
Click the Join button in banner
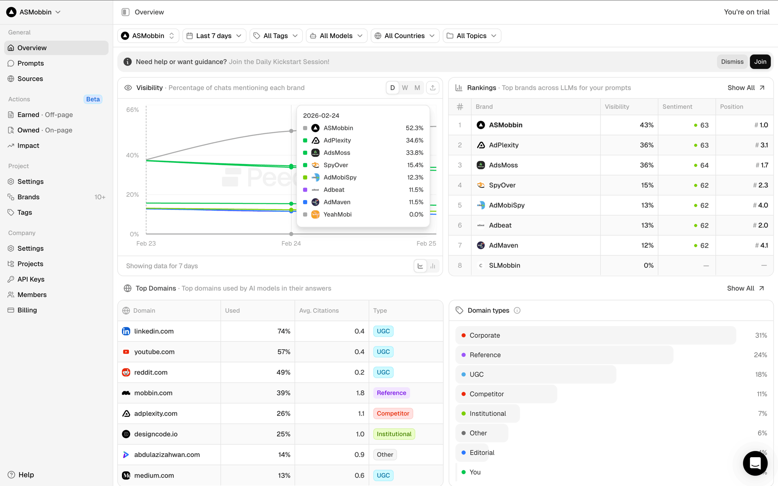[x=760, y=62]
